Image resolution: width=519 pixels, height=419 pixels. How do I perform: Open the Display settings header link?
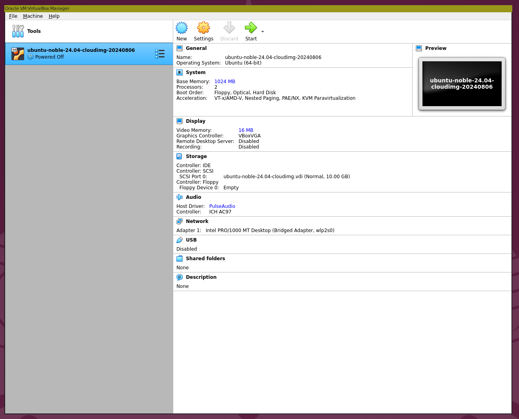coord(196,121)
